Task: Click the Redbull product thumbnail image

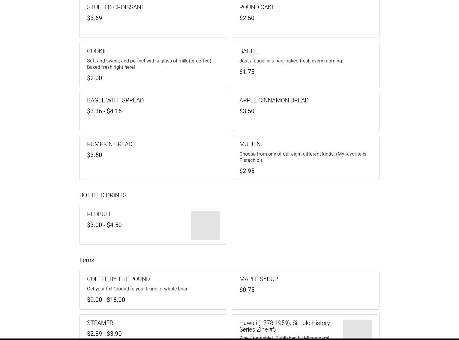Action: [x=205, y=225]
